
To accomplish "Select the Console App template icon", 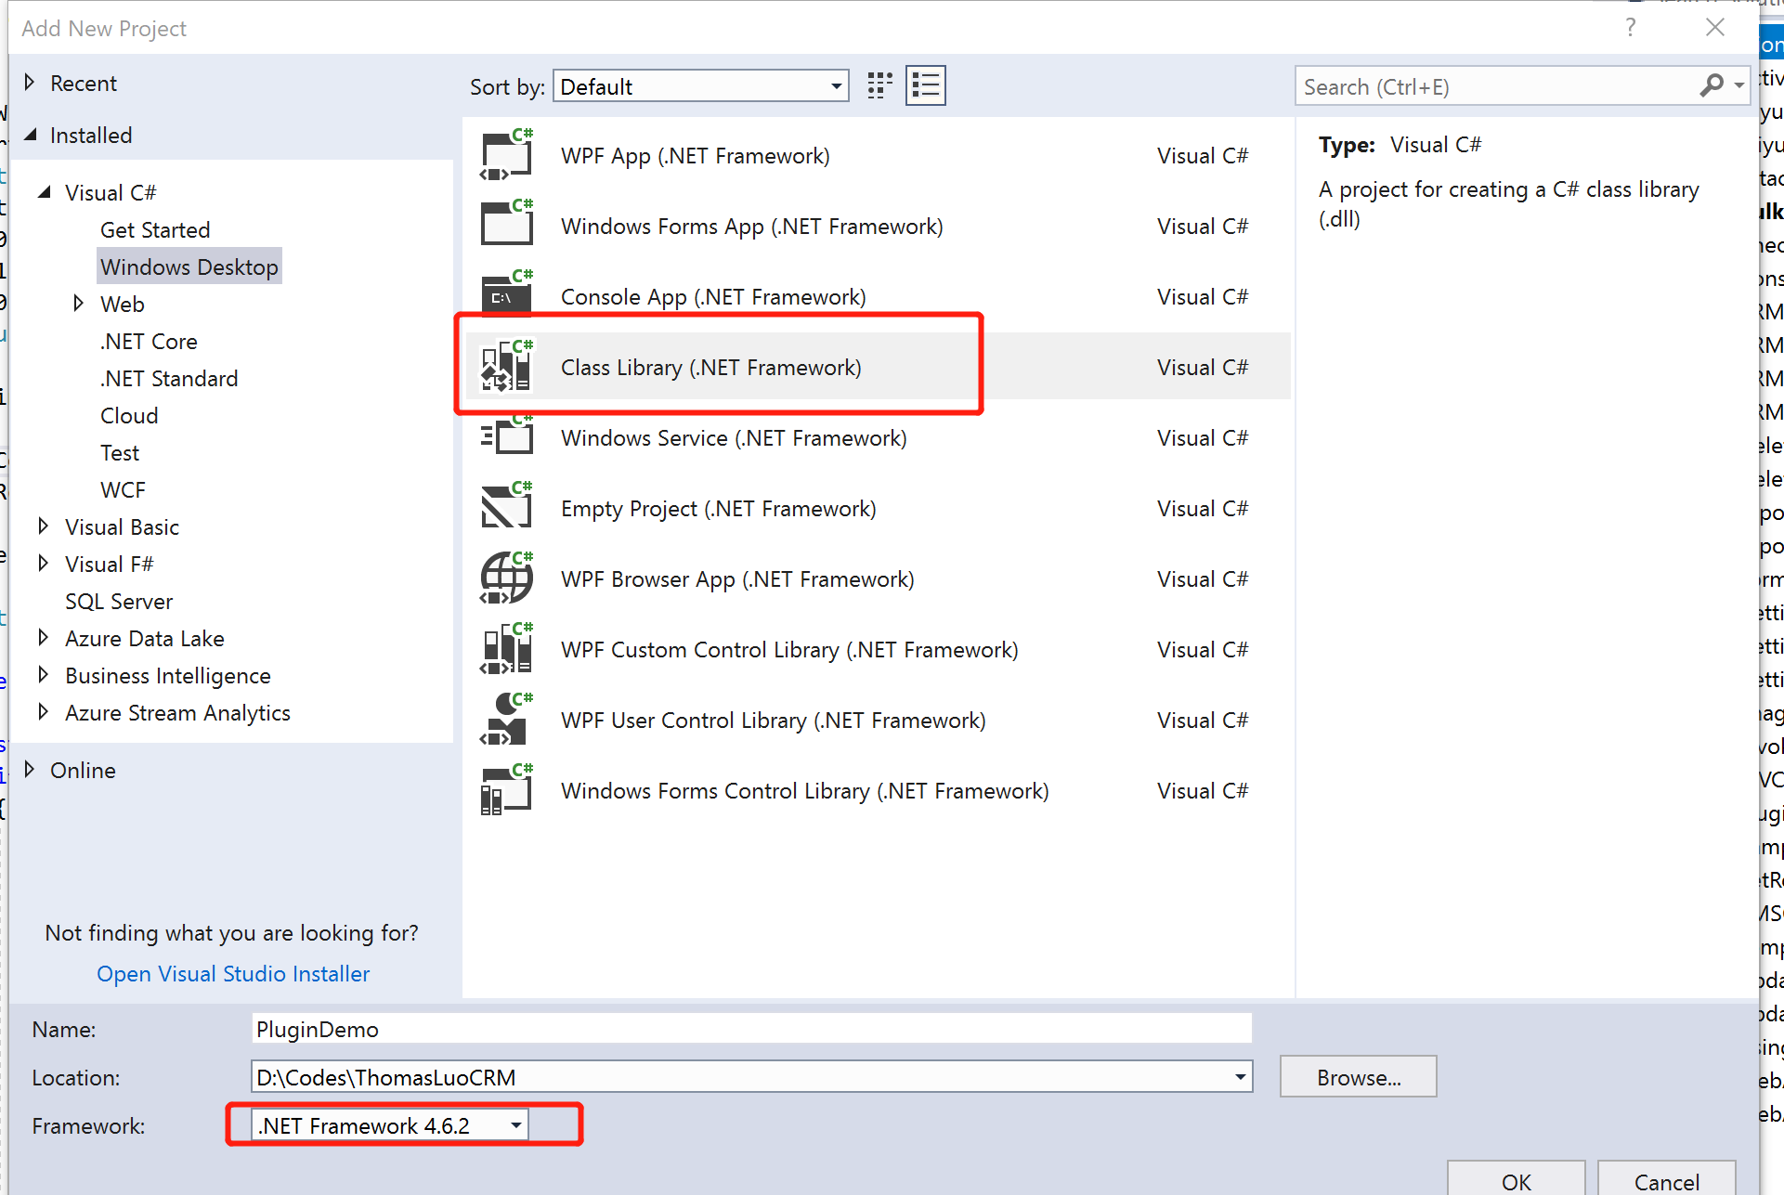I will point(506,292).
